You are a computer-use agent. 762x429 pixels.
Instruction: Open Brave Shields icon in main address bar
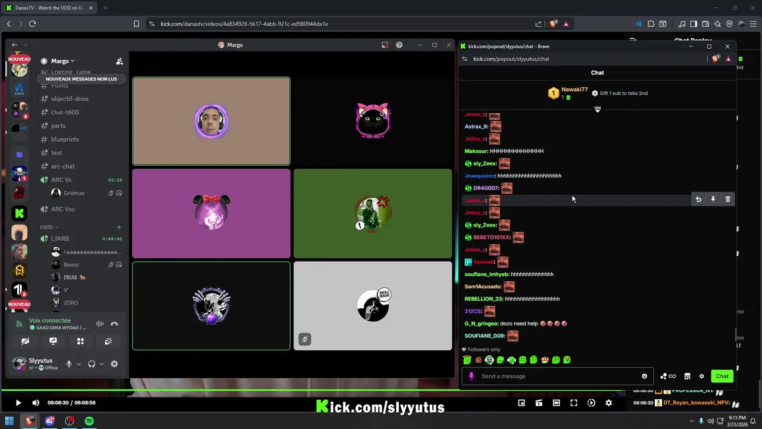click(554, 24)
